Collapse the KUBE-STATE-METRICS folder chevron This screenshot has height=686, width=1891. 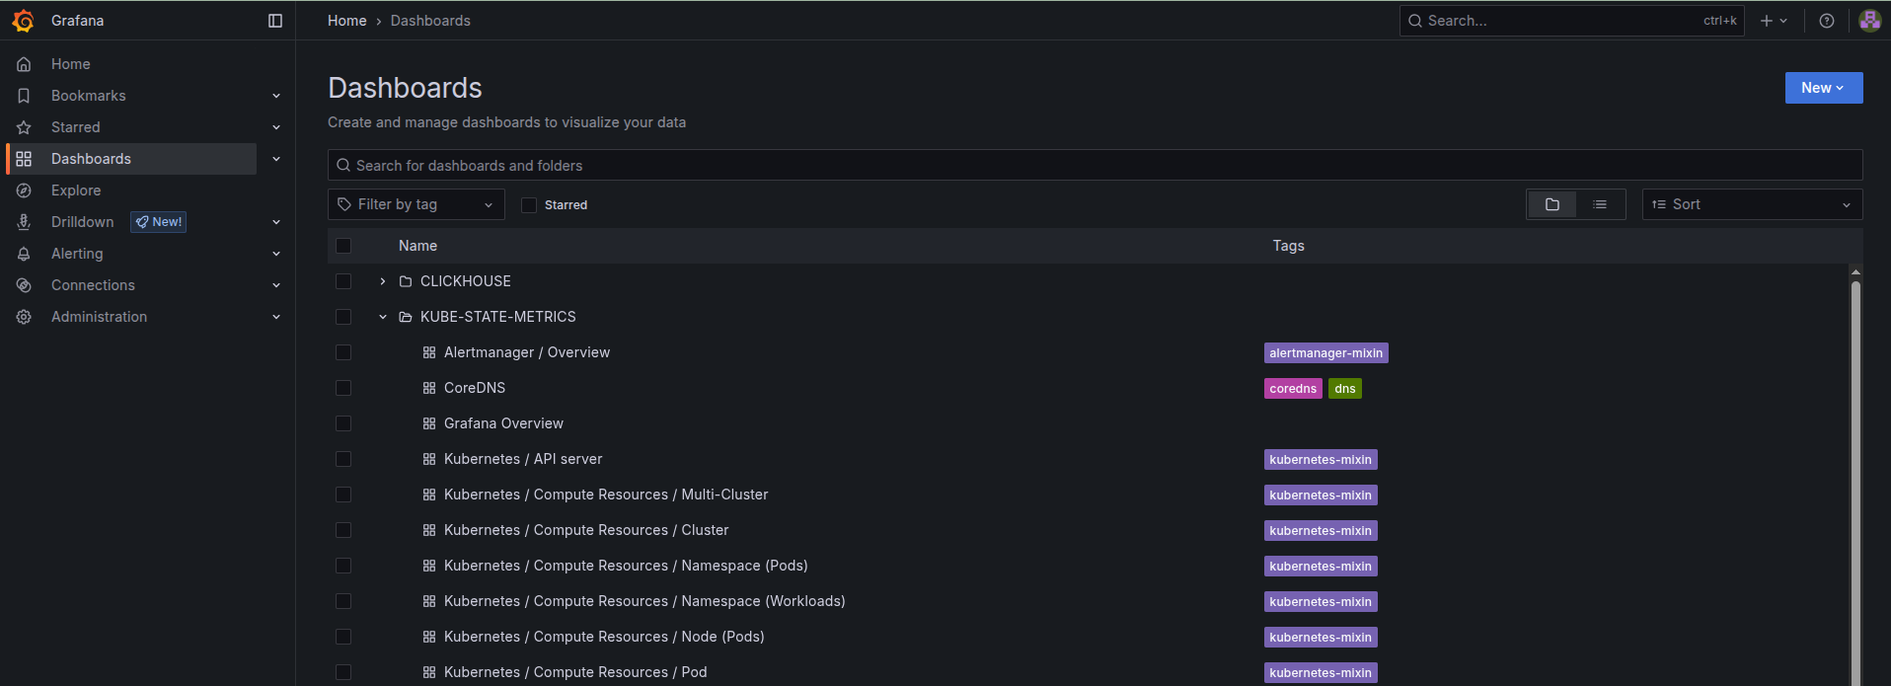383,317
